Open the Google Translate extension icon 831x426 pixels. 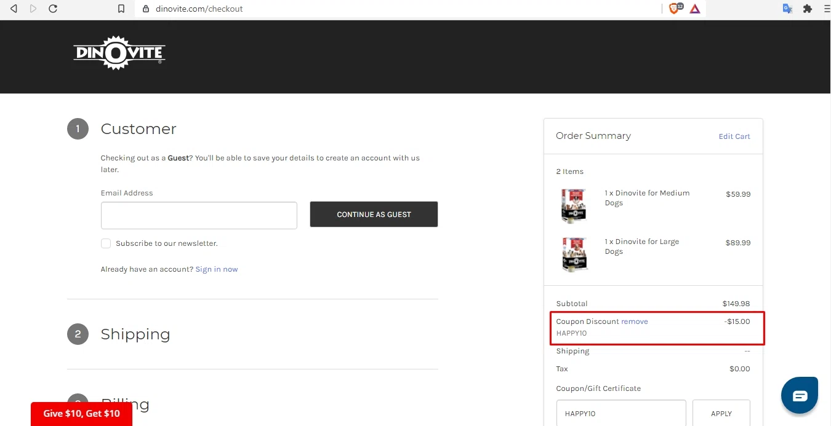tap(787, 9)
